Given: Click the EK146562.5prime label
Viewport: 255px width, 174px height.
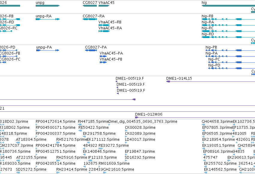Looking at the screenshot, I should (x=220, y=170).
